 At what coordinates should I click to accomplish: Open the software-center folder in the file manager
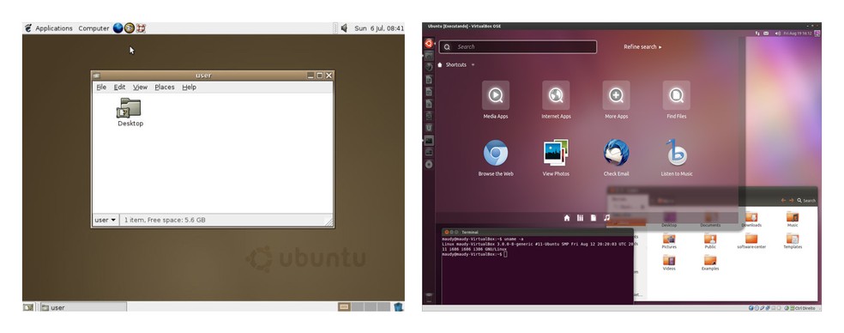coord(751,241)
